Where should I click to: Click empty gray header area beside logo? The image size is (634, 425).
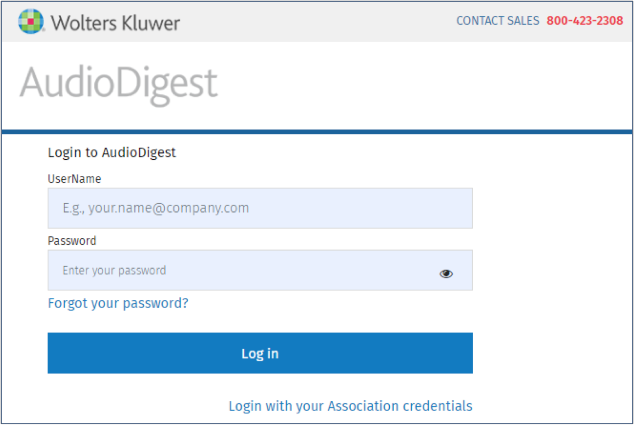[x=314, y=22]
